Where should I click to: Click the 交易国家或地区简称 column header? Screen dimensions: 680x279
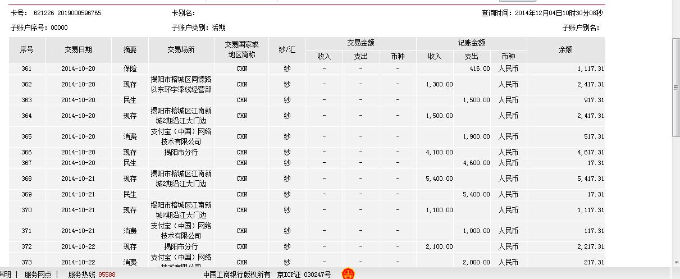(241, 50)
